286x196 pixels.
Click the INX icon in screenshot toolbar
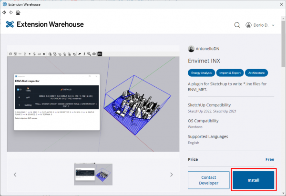(100, 54)
